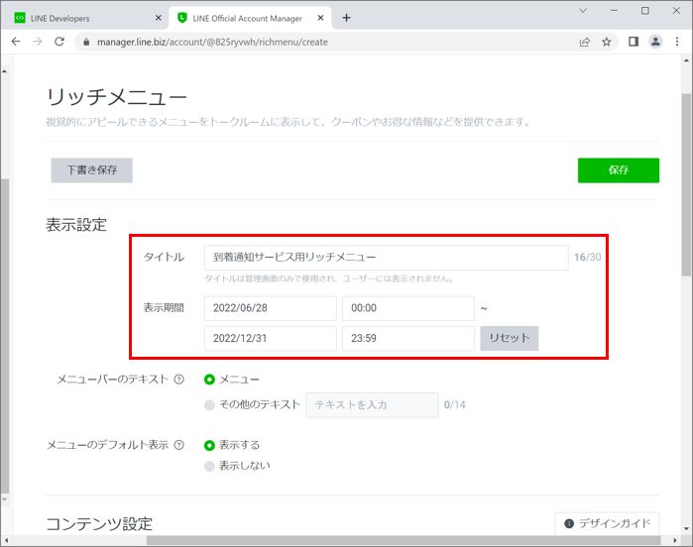Image resolution: width=693 pixels, height=547 pixels.
Task: Open a new tab with plus icon
Action: [x=347, y=18]
